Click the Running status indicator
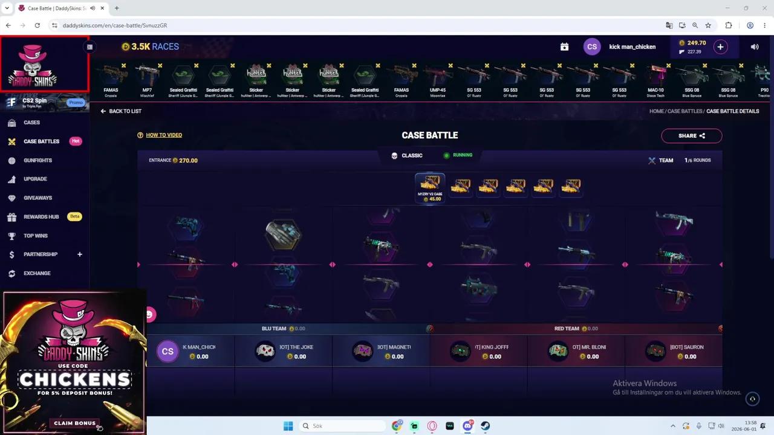The width and height of the screenshot is (774, 435). click(458, 155)
